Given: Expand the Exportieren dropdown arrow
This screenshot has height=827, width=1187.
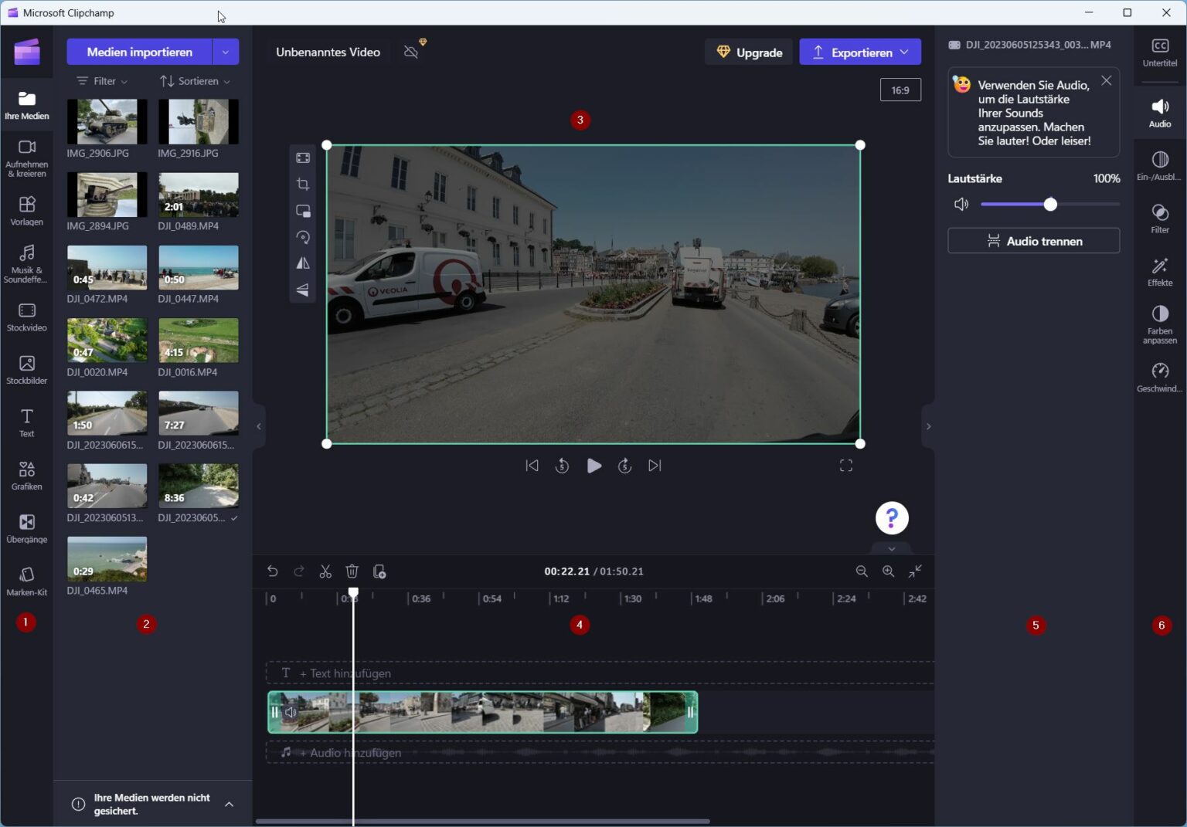Looking at the screenshot, I should click(x=904, y=52).
